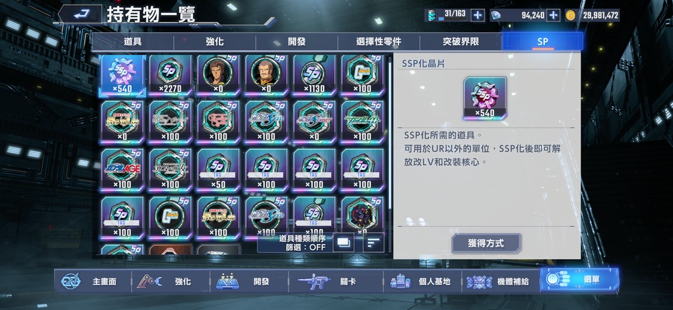
Task: Click the SSP化晶片 detail thumbnail
Action: pyautogui.click(x=485, y=98)
